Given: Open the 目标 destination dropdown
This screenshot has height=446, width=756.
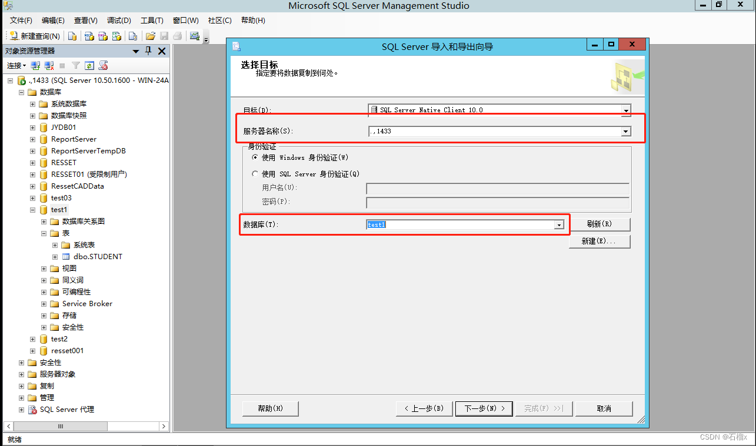Looking at the screenshot, I should 626,110.
